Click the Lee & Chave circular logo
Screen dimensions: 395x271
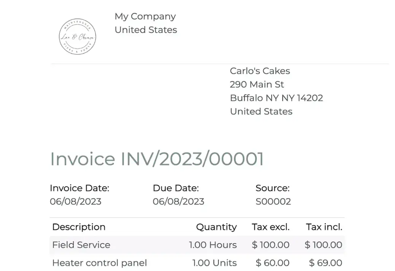click(x=77, y=36)
